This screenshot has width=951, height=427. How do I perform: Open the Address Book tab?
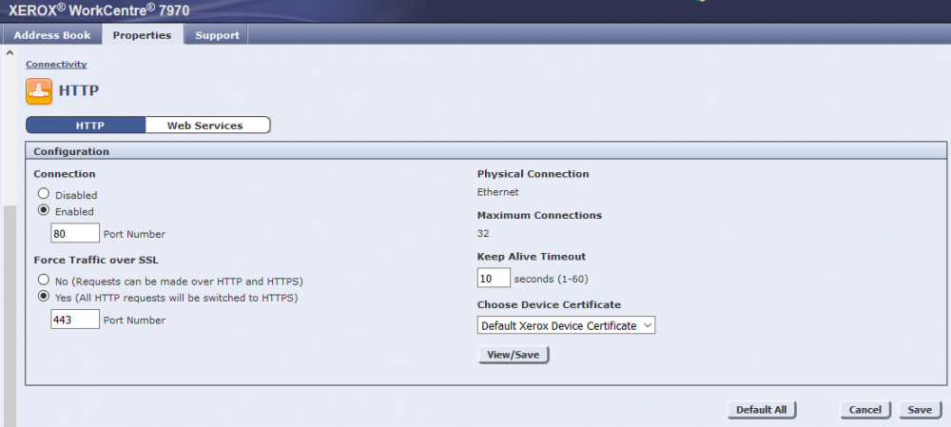[52, 35]
